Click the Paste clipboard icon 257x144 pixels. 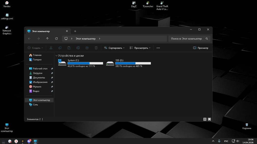[69, 48]
